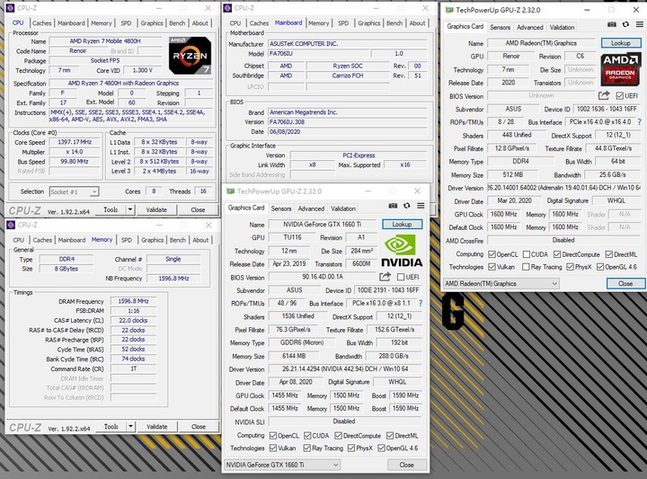Toggle the Vulkan checkbox in AMD GPU-Z
The image size is (647, 479).
pos(492,267)
